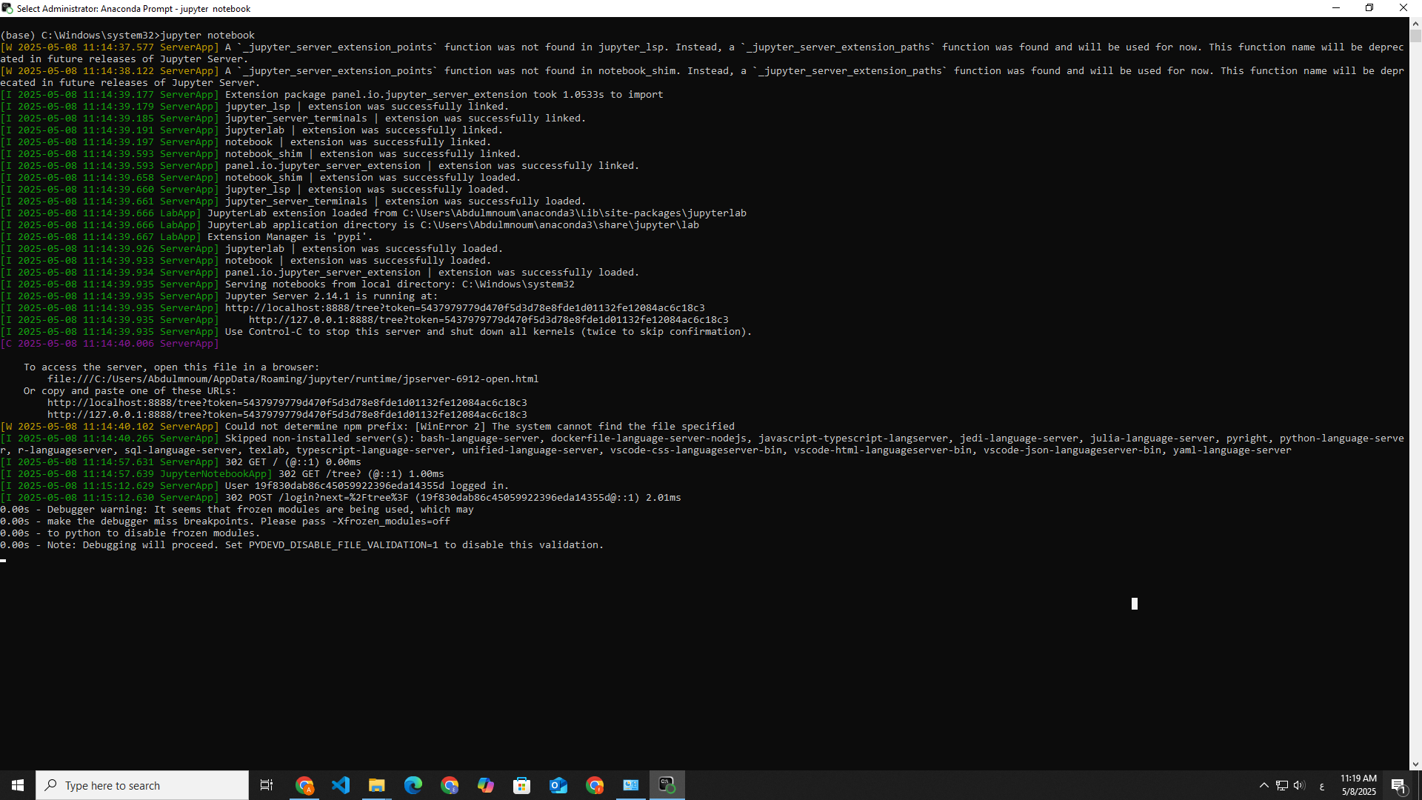Click the scrollbar up arrow
Screen dimensions: 1422x800
pos(1415,24)
